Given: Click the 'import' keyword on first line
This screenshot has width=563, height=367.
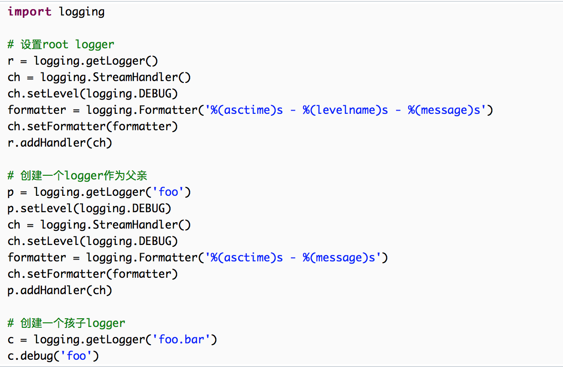Looking at the screenshot, I should click(29, 12).
